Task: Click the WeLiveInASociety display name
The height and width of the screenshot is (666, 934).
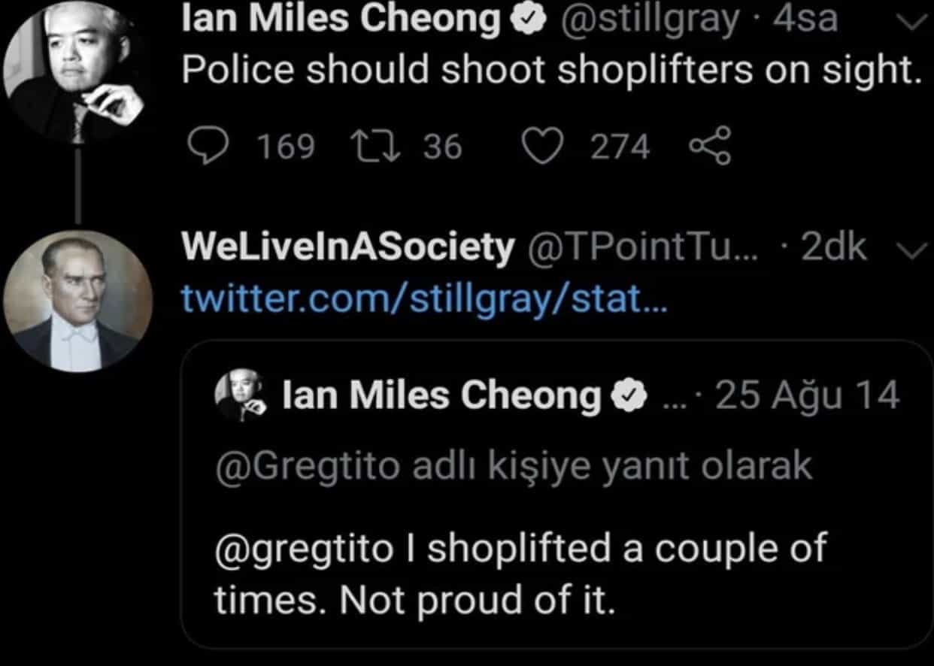Action: [348, 248]
